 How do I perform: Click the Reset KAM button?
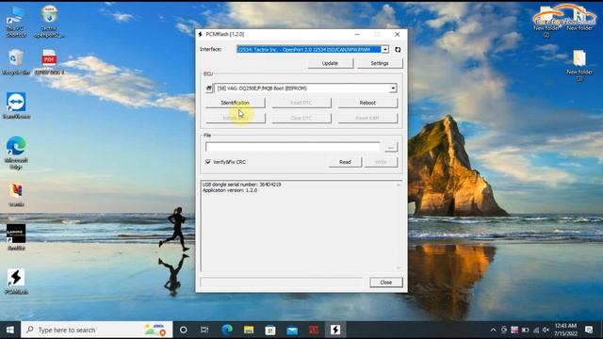[367, 118]
